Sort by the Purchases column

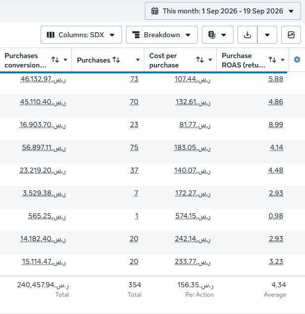116,60
